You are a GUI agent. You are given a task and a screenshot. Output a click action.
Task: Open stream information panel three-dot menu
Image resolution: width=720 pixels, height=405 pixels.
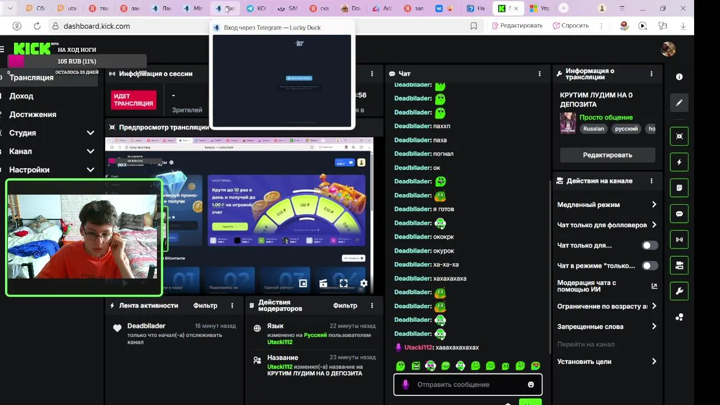point(651,74)
